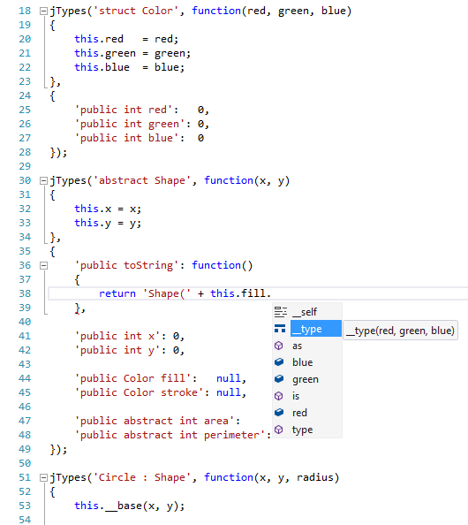Image resolution: width=468 pixels, height=525 pixels.
Task: Click 'this.blue' on line 22
Action: click(x=102, y=67)
